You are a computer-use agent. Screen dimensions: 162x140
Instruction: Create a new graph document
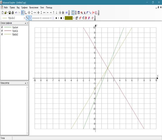(x=3, y=13)
